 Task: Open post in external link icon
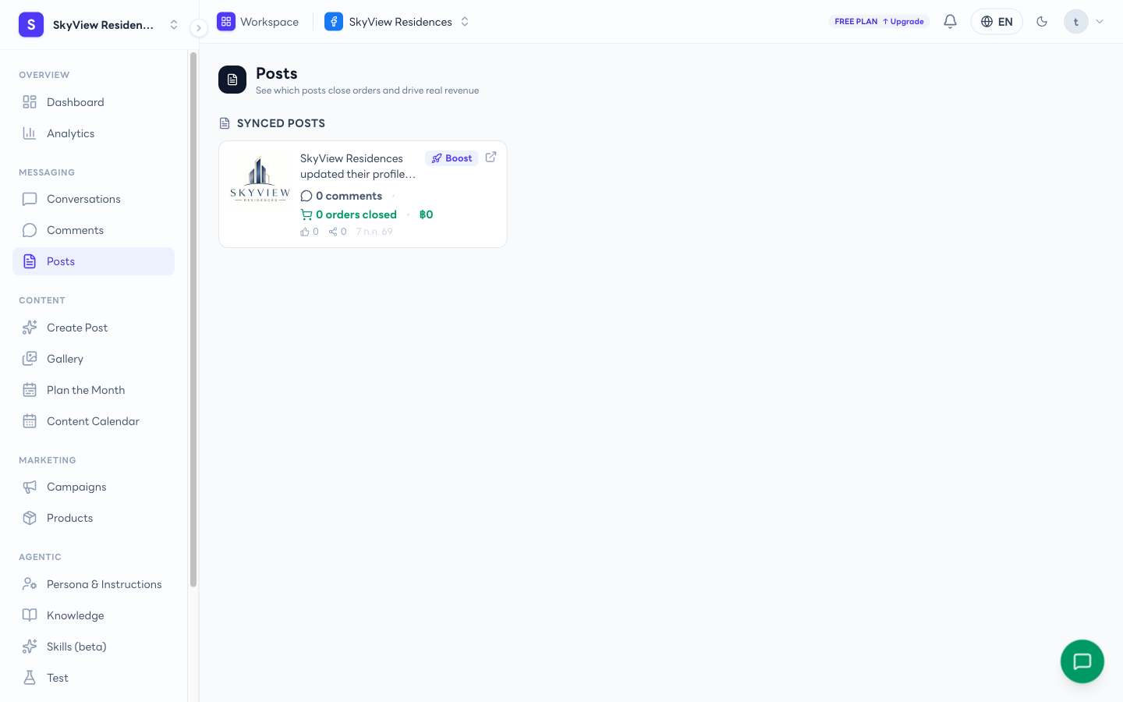click(491, 157)
